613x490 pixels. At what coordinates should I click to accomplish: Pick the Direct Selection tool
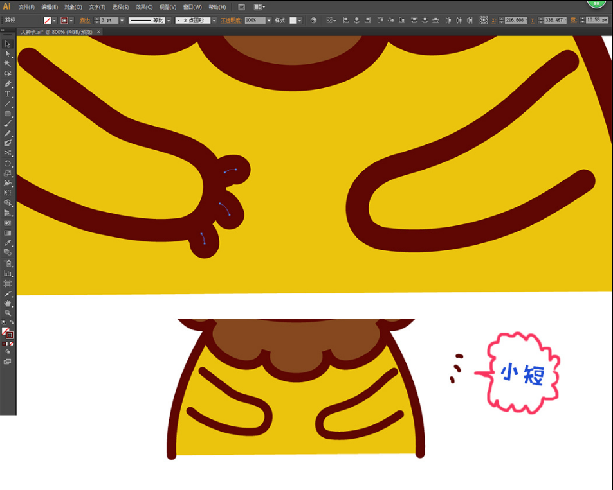pyautogui.click(x=8, y=54)
